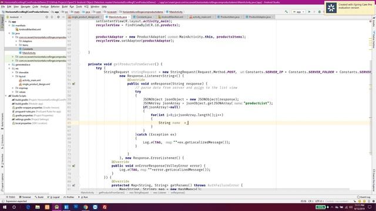The image size is (376, 211).
Task: Open the Help menu
Action: 105,6
